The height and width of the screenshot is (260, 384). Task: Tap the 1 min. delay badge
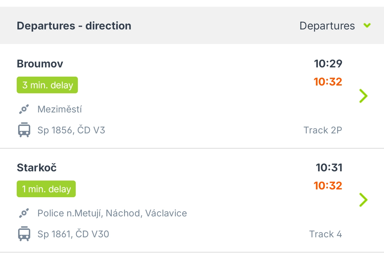(46, 189)
